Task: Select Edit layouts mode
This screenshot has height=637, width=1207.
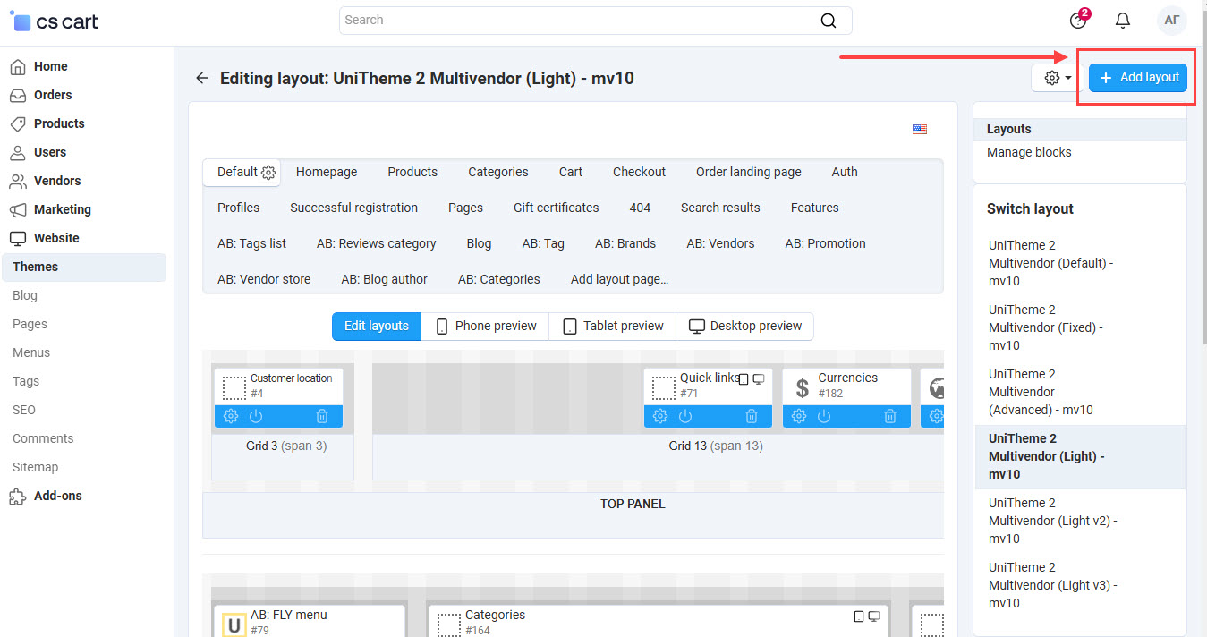Action: click(x=377, y=326)
